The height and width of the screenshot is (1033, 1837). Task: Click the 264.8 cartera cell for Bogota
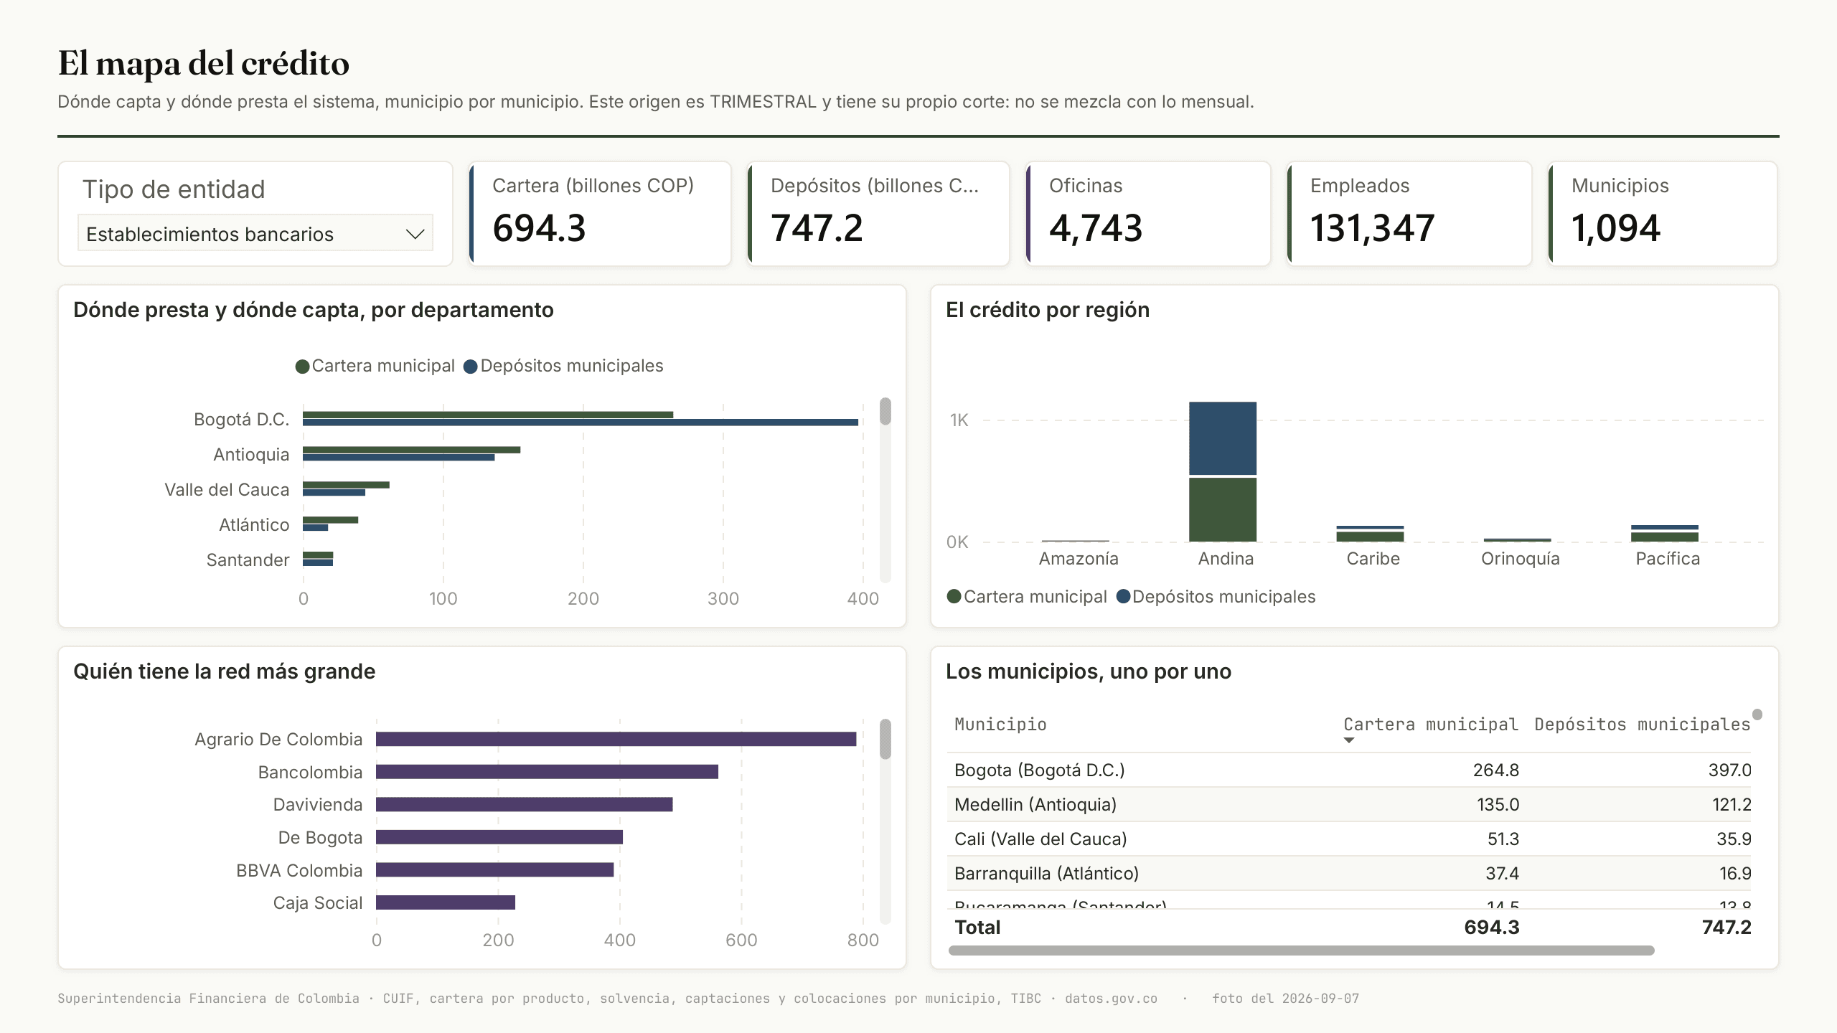1496,770
